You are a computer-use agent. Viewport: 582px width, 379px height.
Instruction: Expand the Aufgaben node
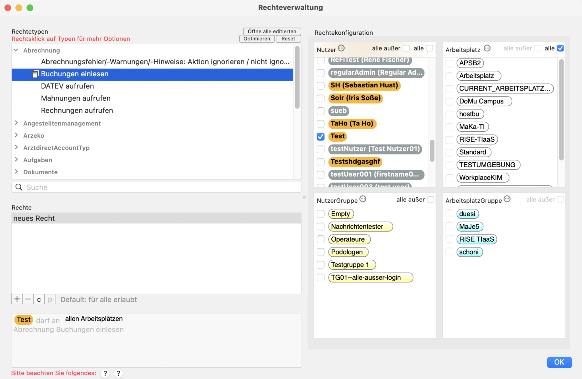coord(16,160)
